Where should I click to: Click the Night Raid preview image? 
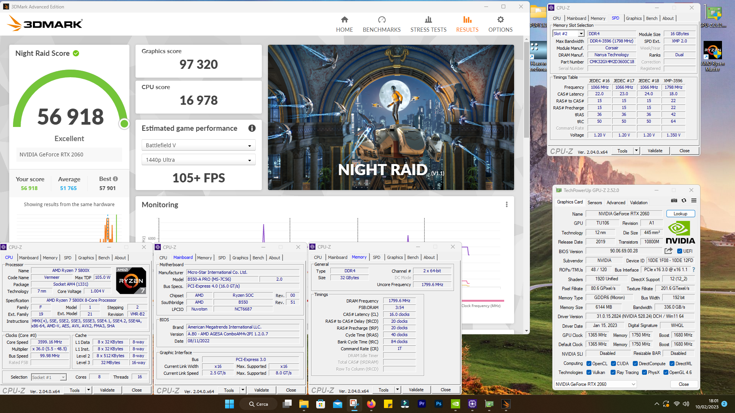[391, 117]
